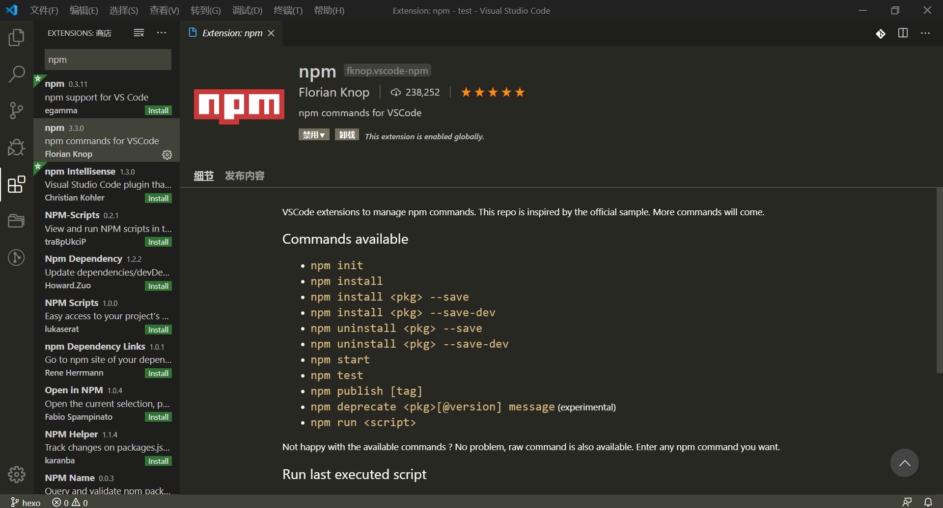This screenshot has width=943, height=508.
Task: Click the git compare icon in editor toolbar
Action: [881, 33]
